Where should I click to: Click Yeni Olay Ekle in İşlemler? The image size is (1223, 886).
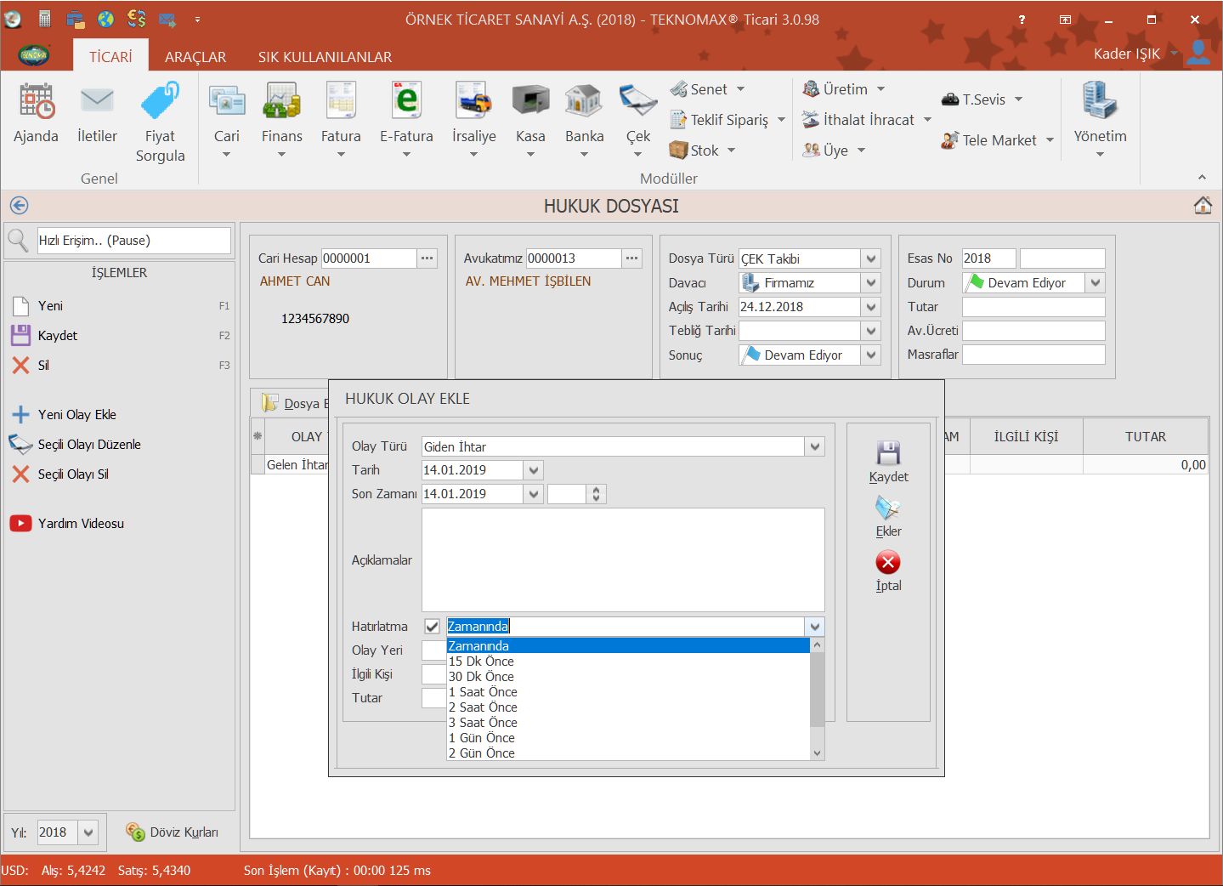(76, 415)
